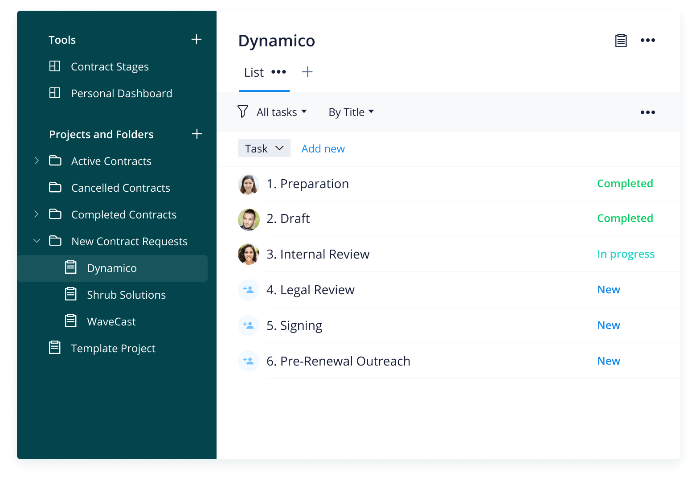696x481 pixels.
Task: Open Template Project in sidebar
Action: (113, 348)
